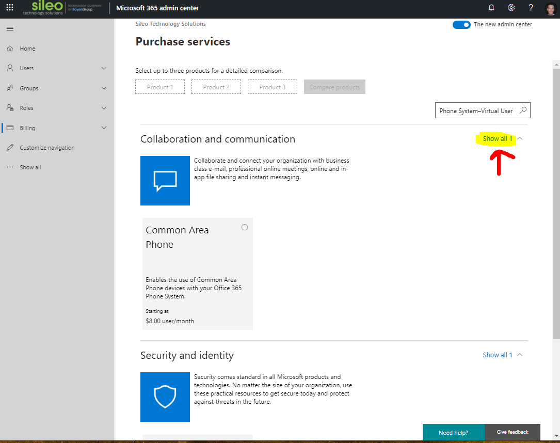
Task: Click the Product 2 comparison slot
Action: [216, 87]
